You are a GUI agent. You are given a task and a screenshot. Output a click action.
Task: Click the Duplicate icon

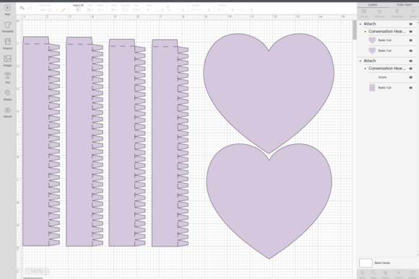point(397,12)
